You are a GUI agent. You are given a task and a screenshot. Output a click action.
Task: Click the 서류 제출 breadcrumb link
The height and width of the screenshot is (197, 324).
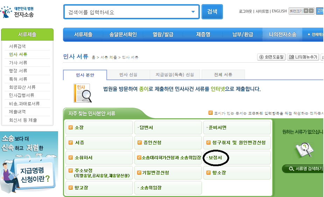point(108,57)
